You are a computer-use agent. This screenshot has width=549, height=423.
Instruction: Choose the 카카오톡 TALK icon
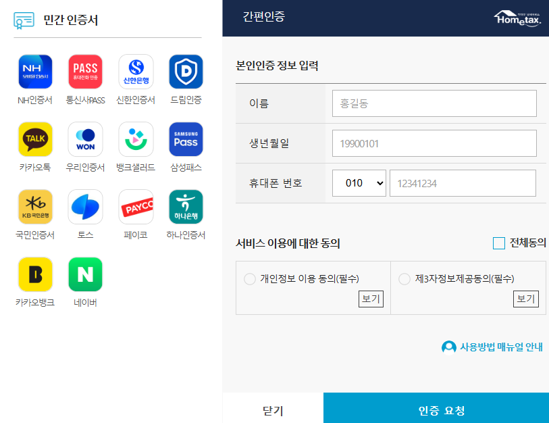pos(35,139)
